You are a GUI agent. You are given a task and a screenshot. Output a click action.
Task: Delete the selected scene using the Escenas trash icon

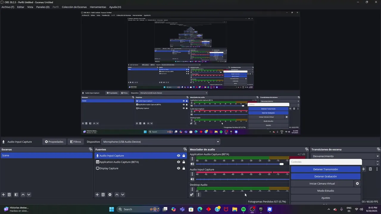(9, 195)
